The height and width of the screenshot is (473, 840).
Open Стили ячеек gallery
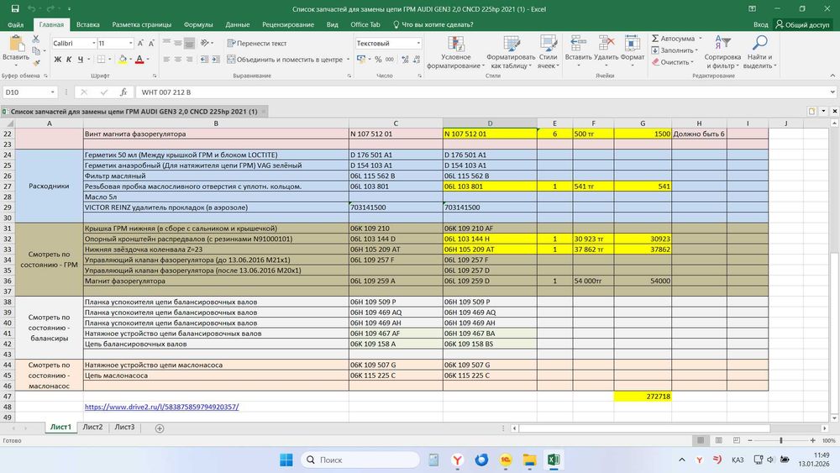(x=548, y=52)
